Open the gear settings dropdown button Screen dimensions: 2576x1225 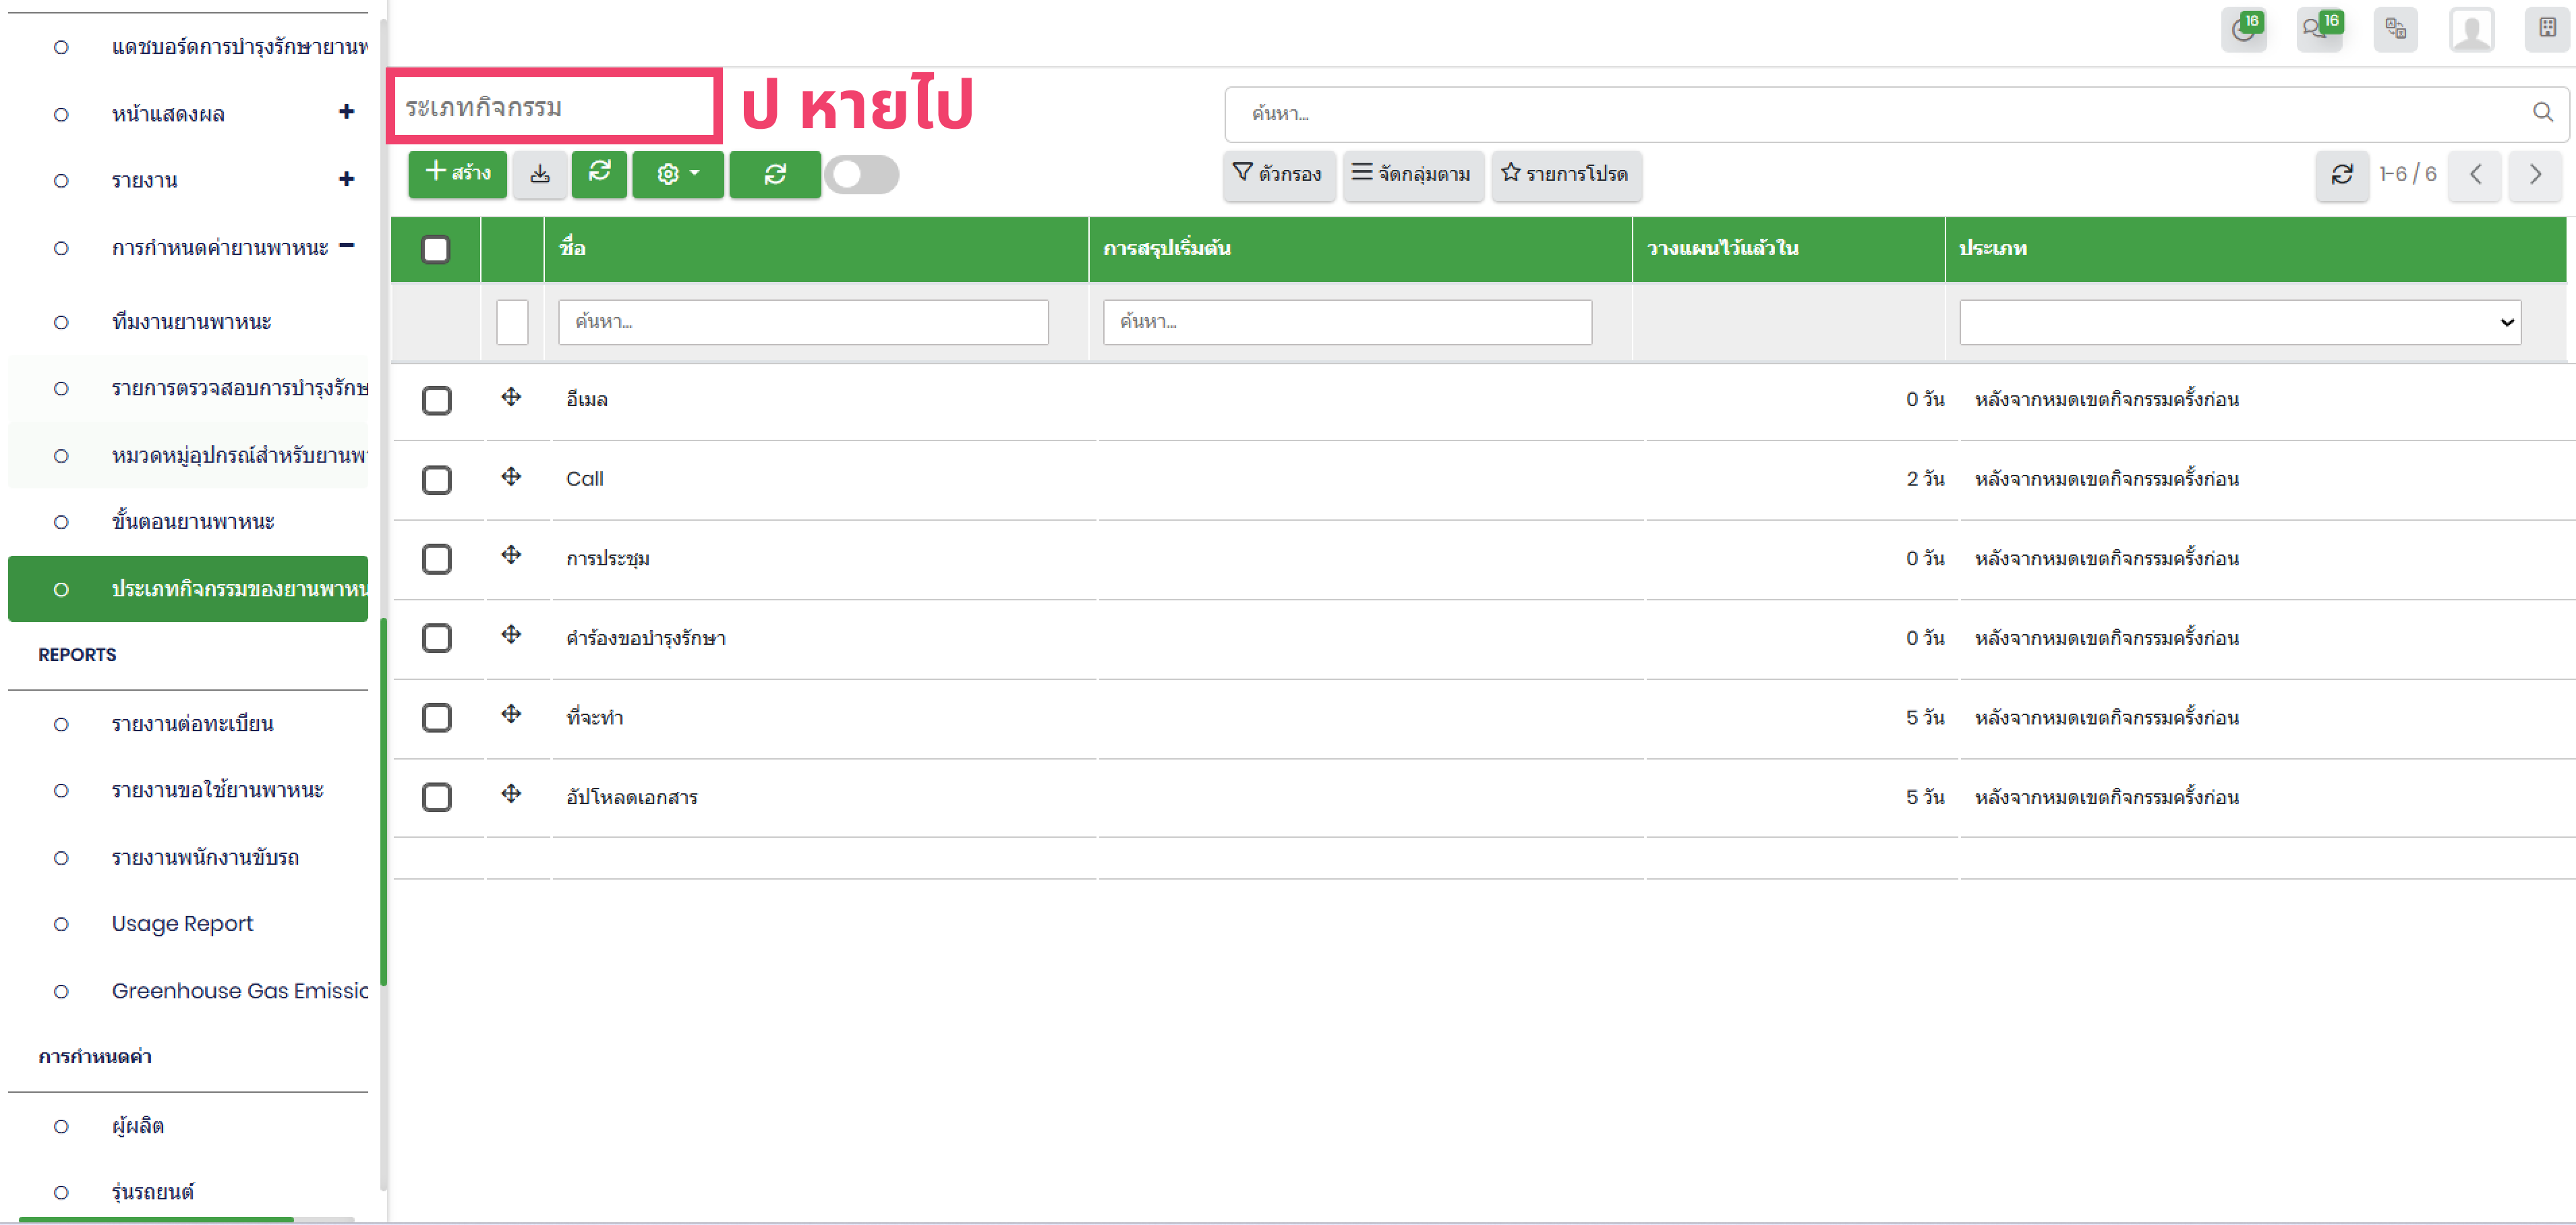(677, 174)
